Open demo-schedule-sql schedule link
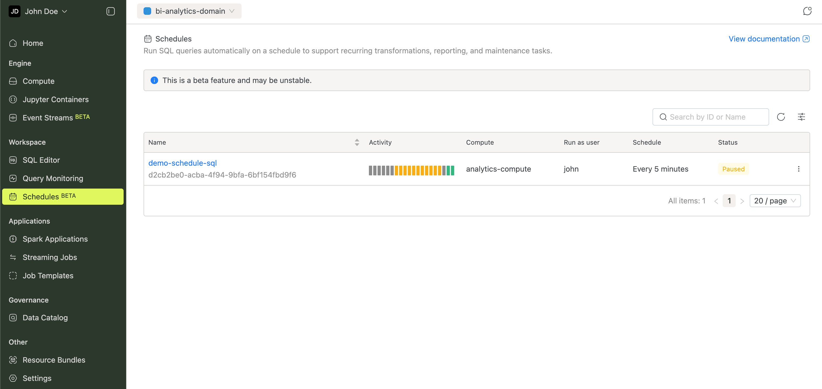Image resolution: width=822 pixels, height=389 pixels. coord(182,163)
